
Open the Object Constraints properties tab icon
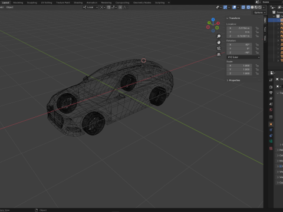point(271,135)
